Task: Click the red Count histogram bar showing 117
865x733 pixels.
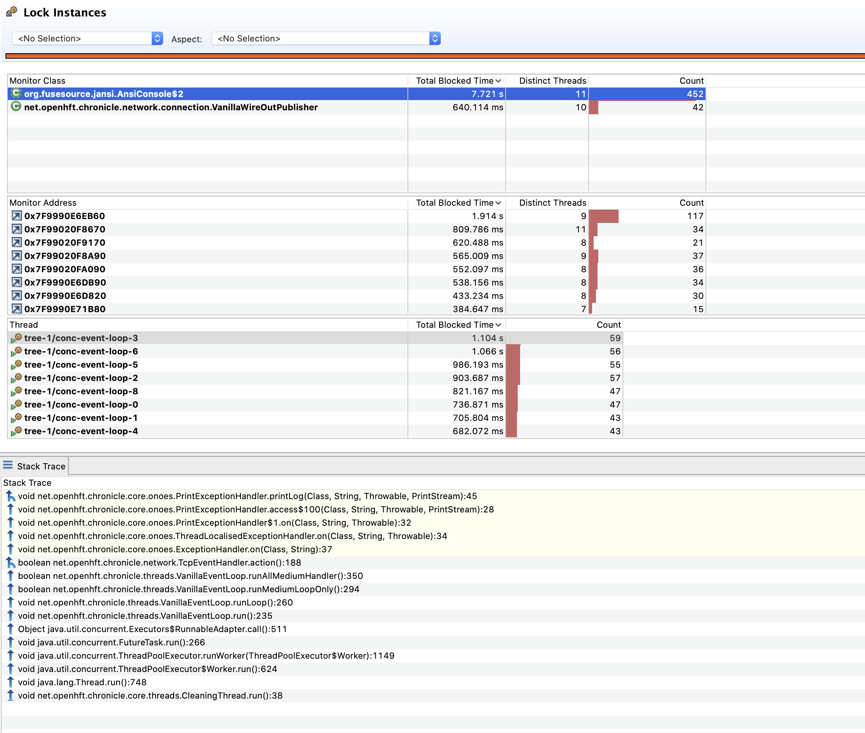Action: 605,216
